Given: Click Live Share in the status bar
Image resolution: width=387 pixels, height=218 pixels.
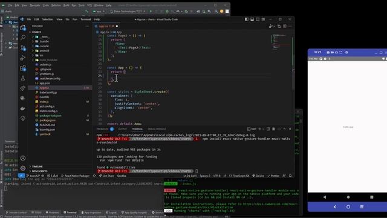Looking at the screenshot, I should point(106,176).
